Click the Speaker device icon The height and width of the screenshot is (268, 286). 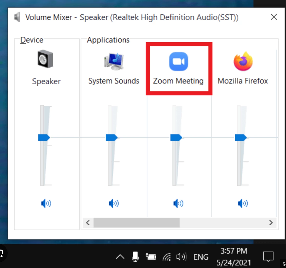coord(45,59)
